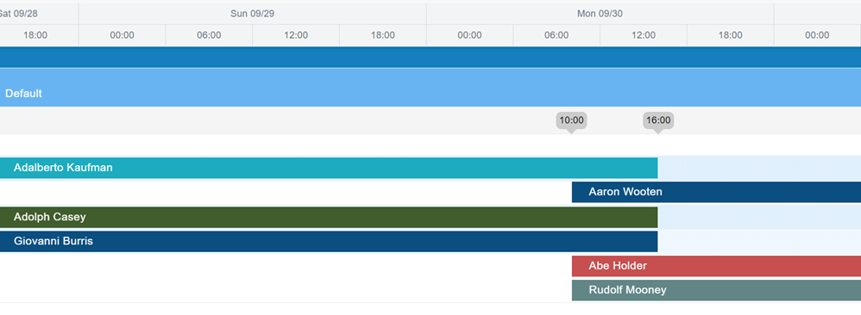The width and height of the screenshot is (861, 315).
Task: Open the Abe Holder shift bar
Action: (x=716, y=266)
